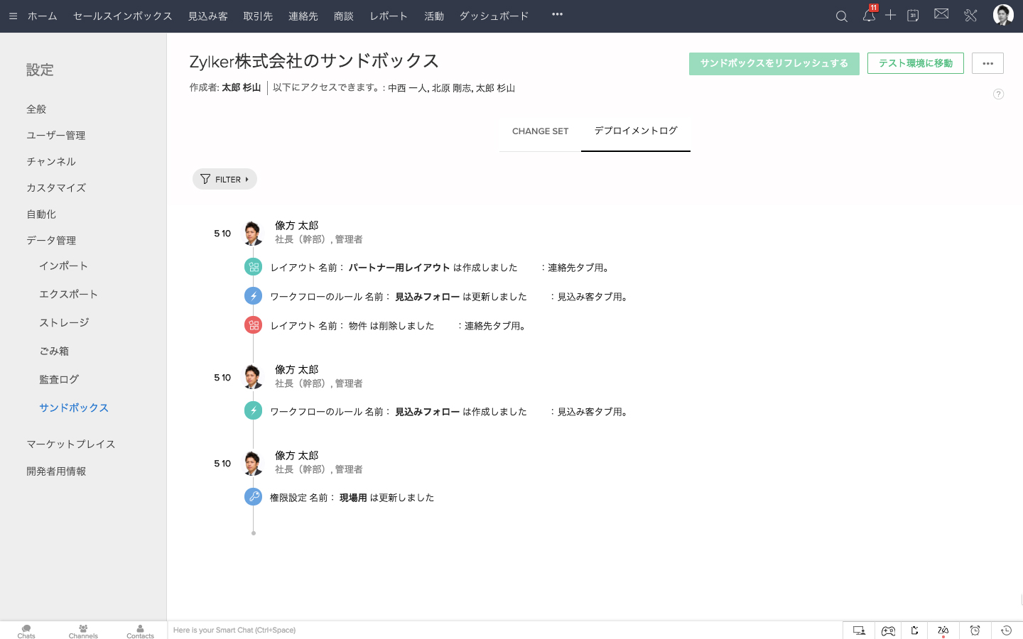Image resolution: width=1023 pixels, height=639 pixels.
Task: Click the blue permission key icon
Action: click(254, 496)
